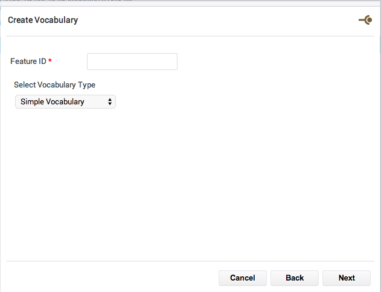381x292 pixels.
Task: Proceed with the Next button
Action: [347, 278]
